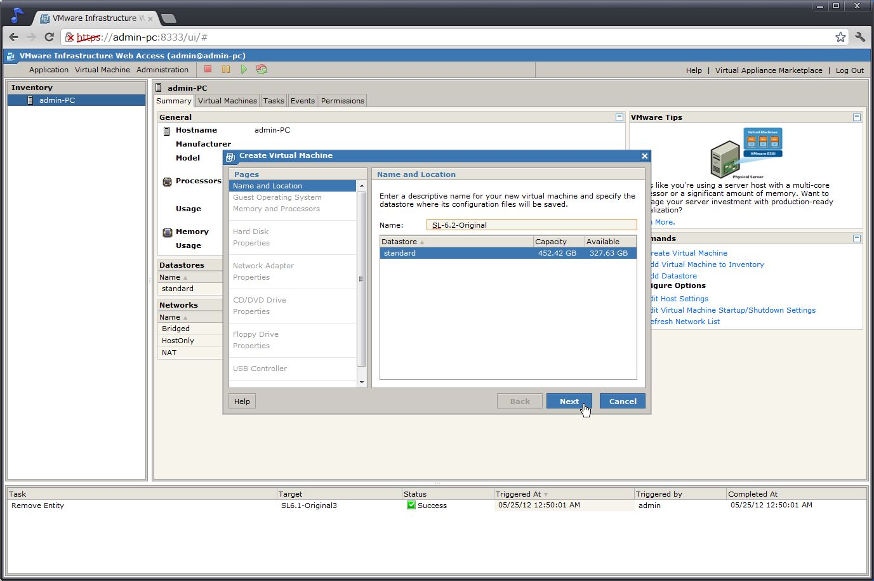
Task: Click the Help link in header
Action: pyautogui.click(x=694, y=70)
